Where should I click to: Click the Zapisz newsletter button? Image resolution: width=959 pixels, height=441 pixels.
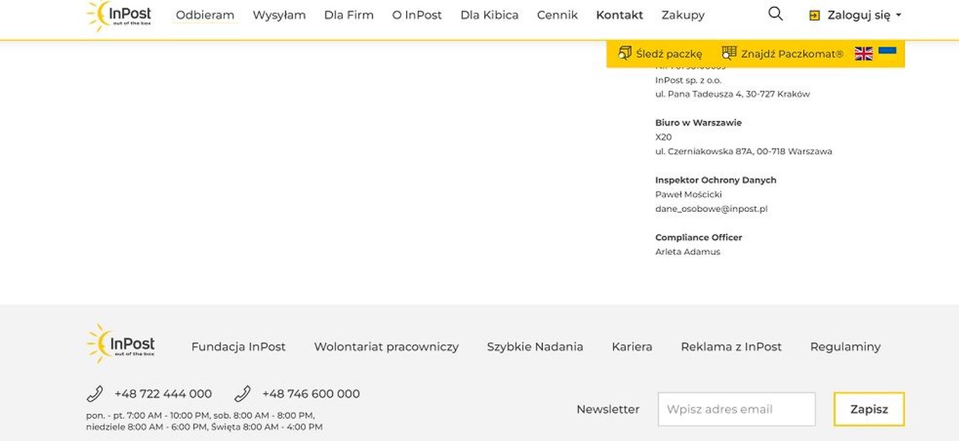click(x=869, y=409)
